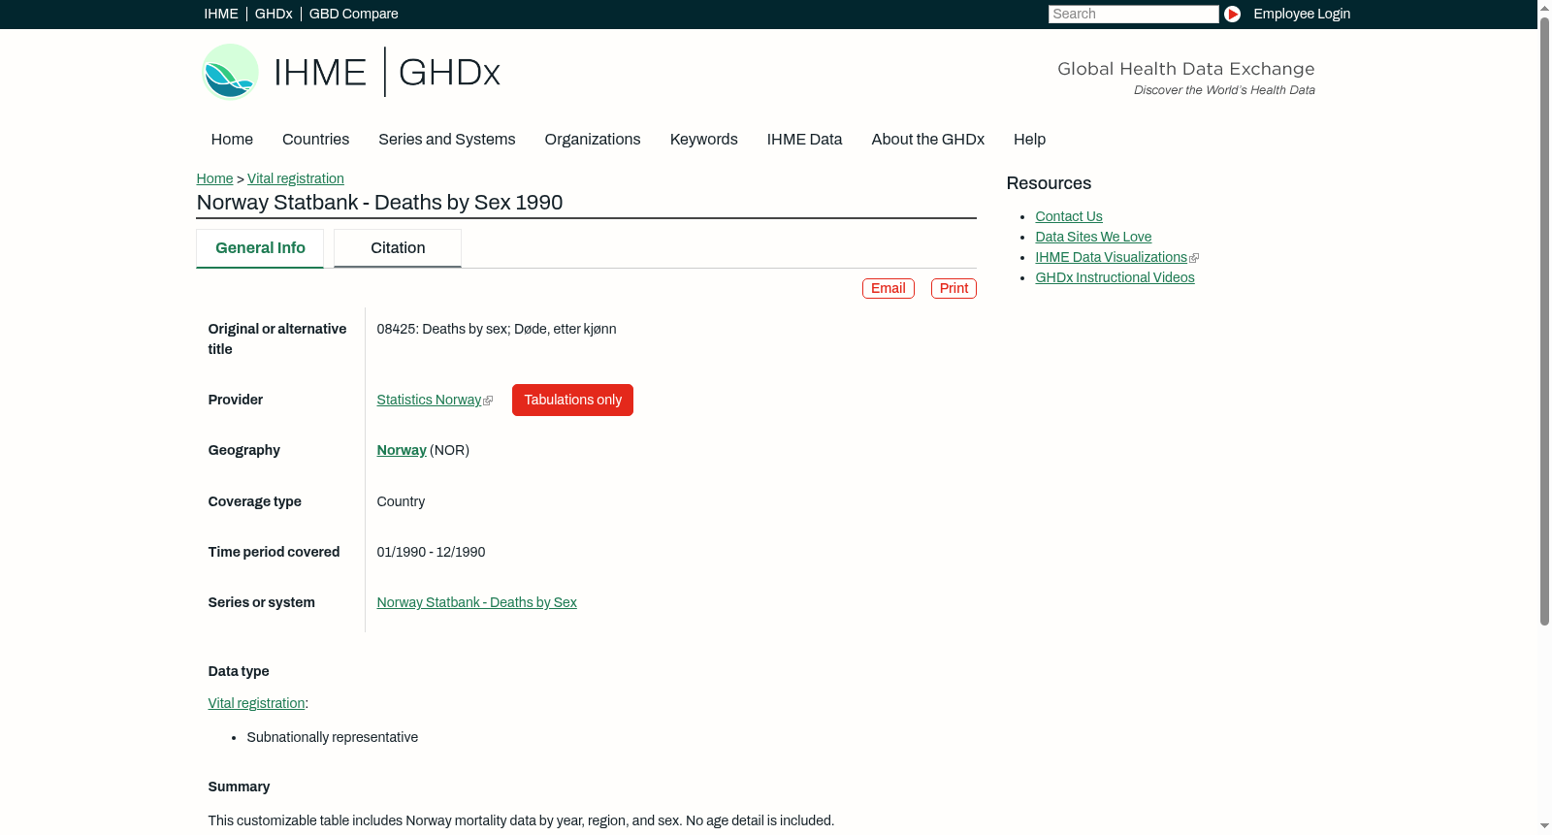This screenshot has height=835, width=1552.
Task: Click the GHDx logo text in header
Action: coord(449,73)
